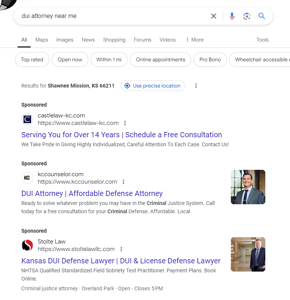The image size is (290, 300).
Task: Switch to the Images tab
Action: (65, 40)
